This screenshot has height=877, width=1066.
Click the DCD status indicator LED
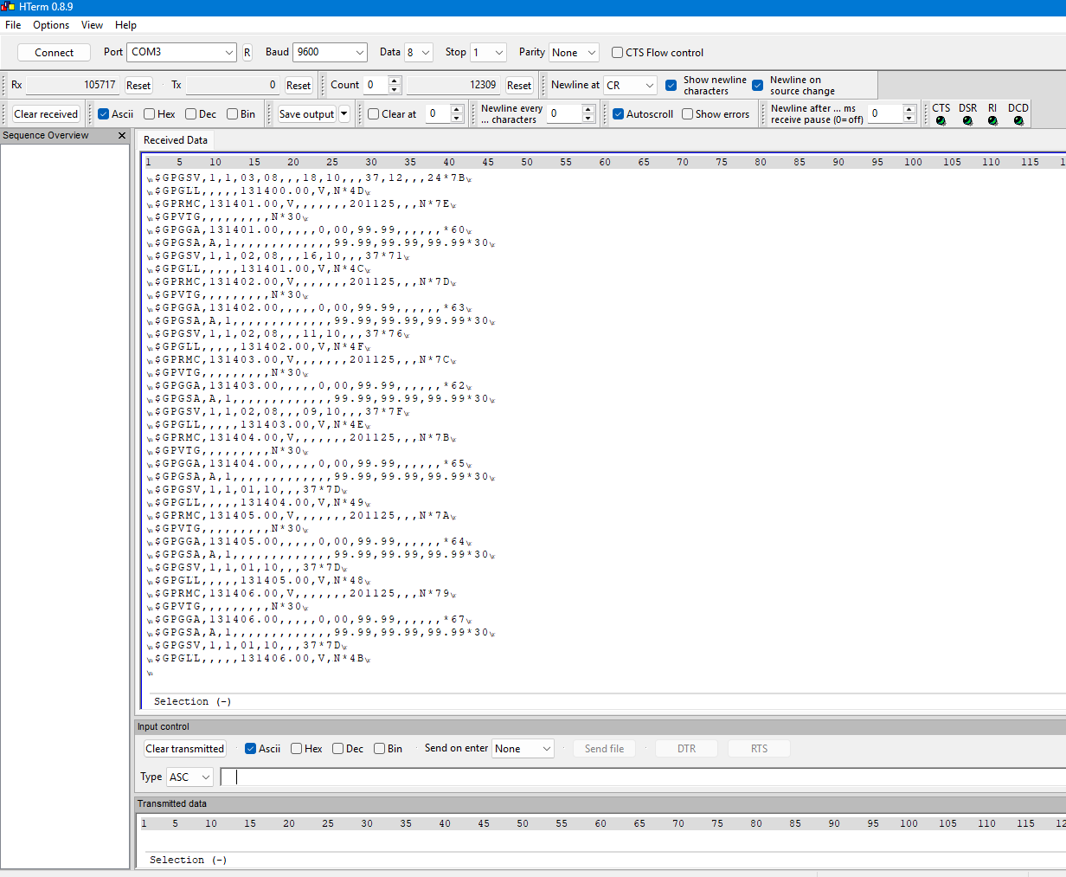(x=1018, y=120)
